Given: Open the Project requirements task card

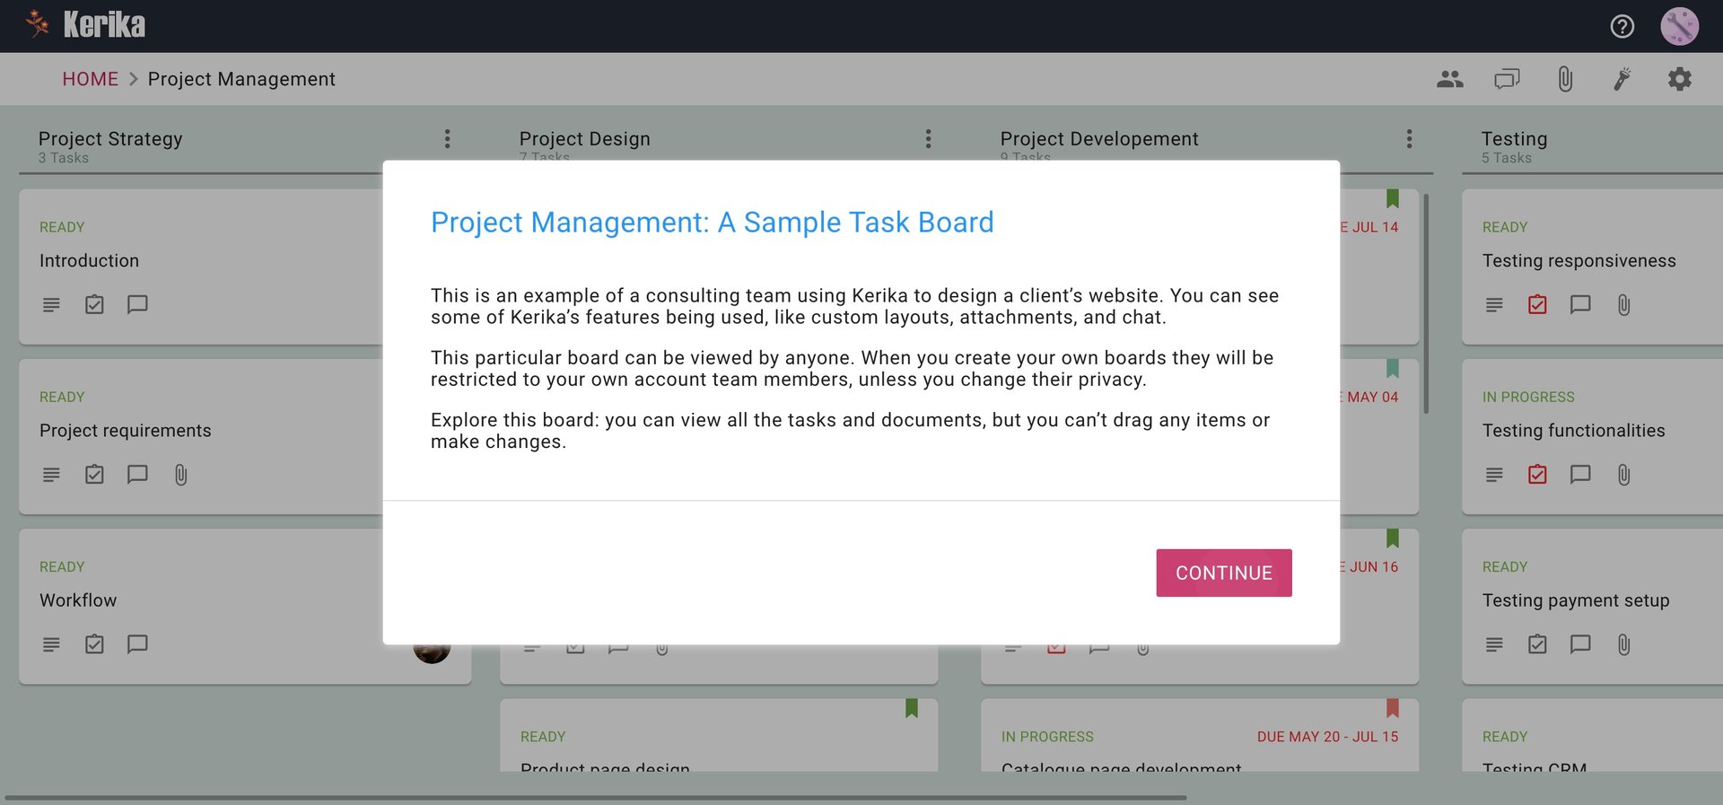Looking at the screenshot, I should (201, 436).
